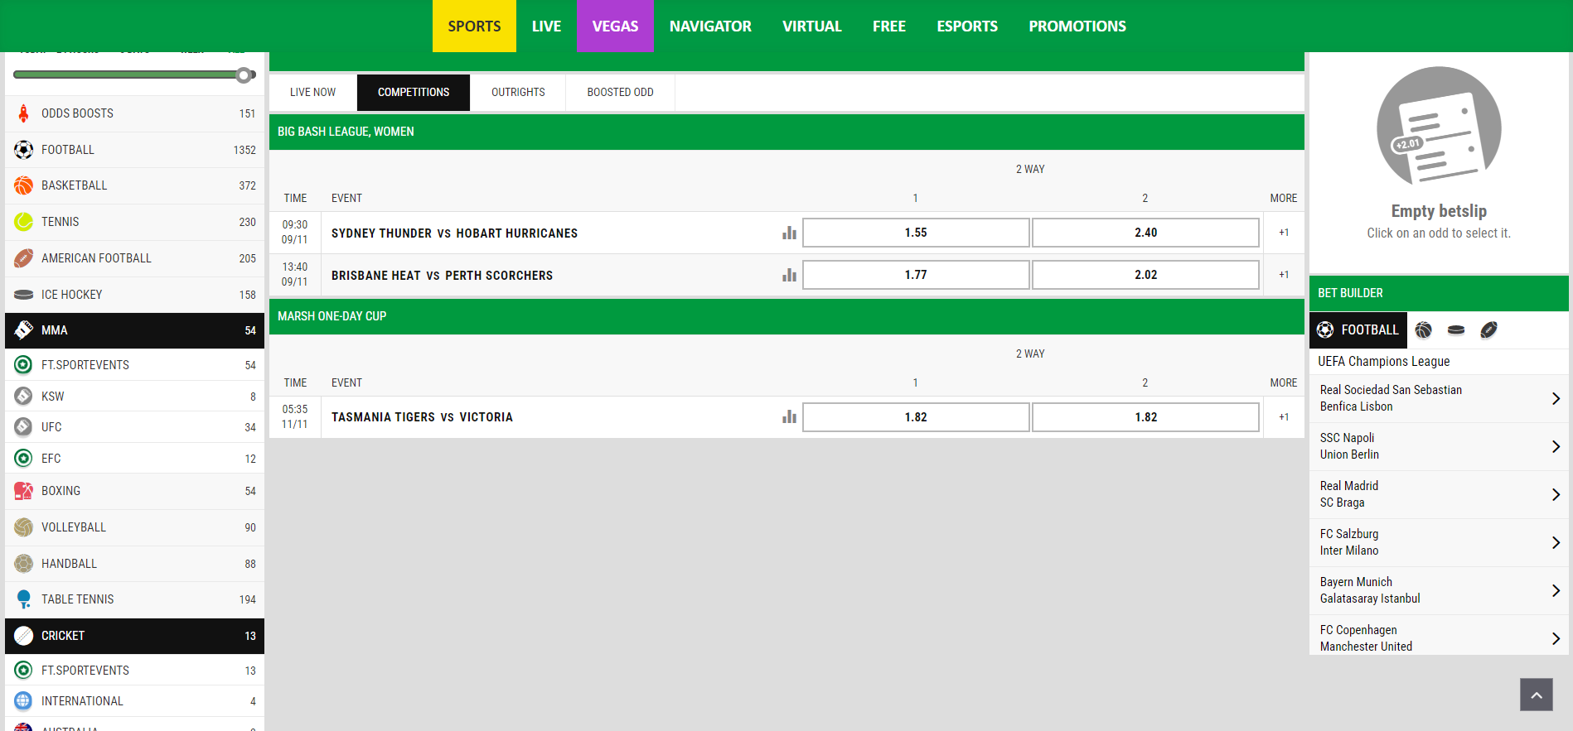
Task: Click the EFC category icon
Action: 23,458
